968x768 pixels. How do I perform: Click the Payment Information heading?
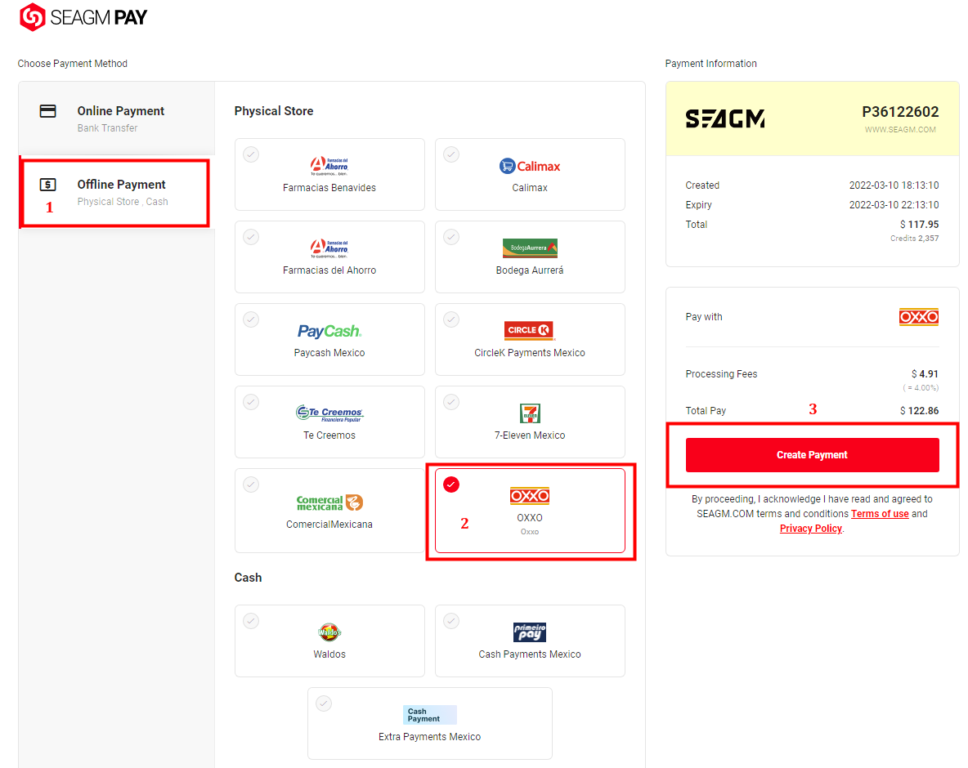(710, 64)
